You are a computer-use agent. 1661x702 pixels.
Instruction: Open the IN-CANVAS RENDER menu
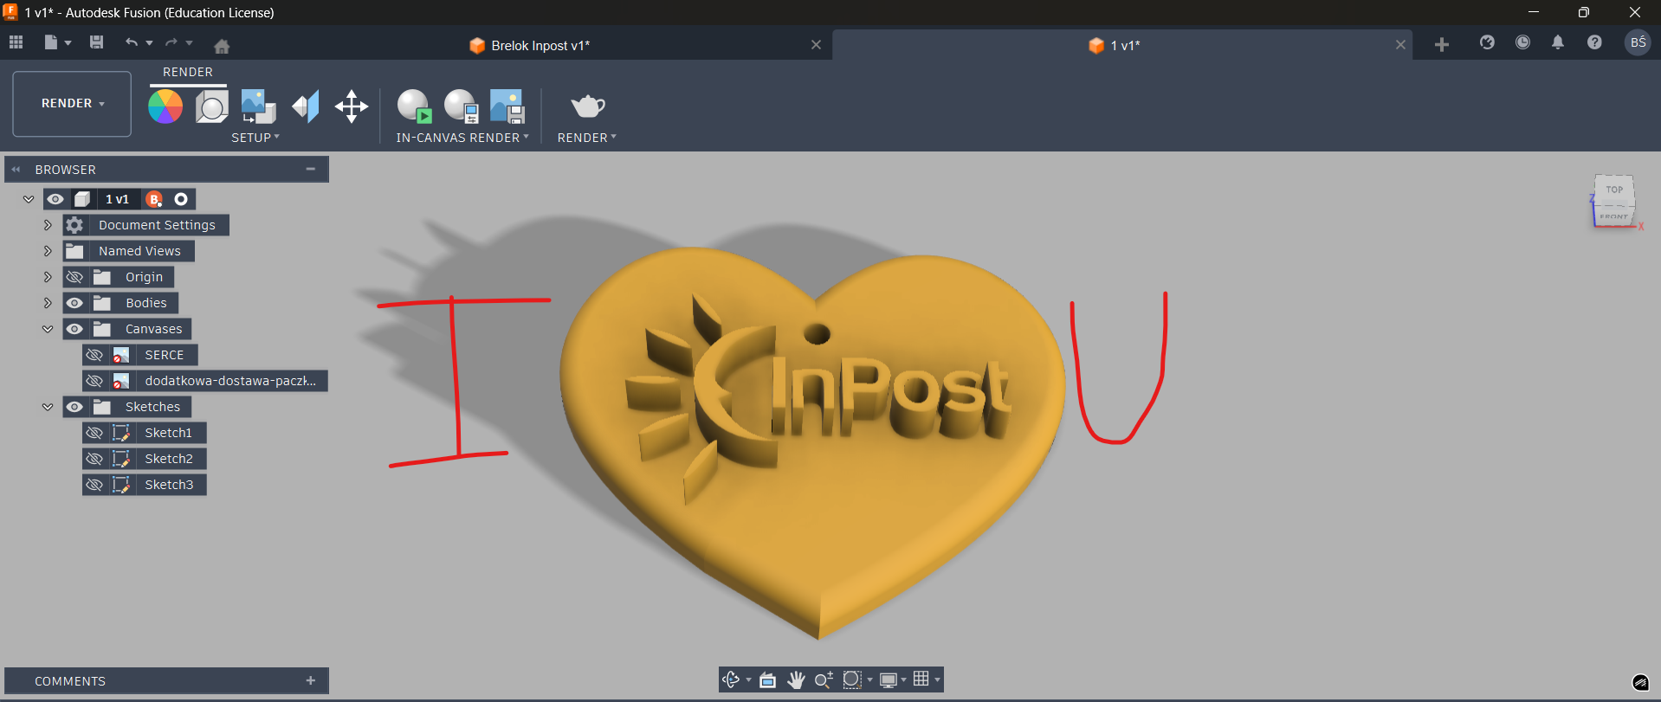coord(462,138)
